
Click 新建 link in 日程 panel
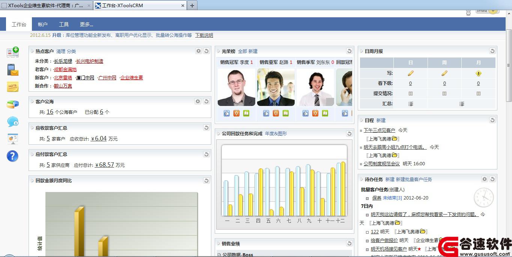coord(381,120)
